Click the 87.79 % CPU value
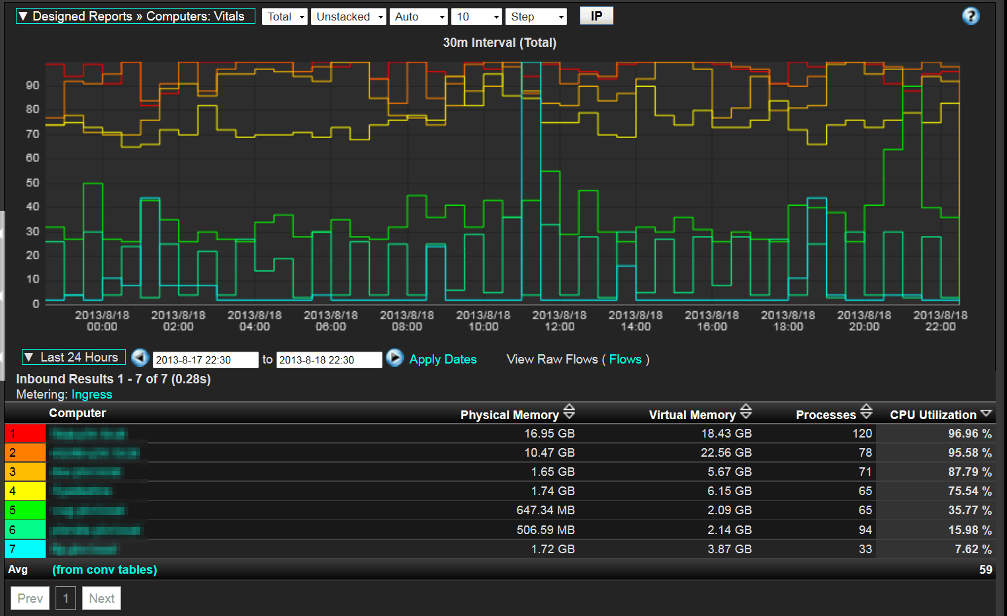The height and width of the screenshot is (616, 1007). click(969, 472)
